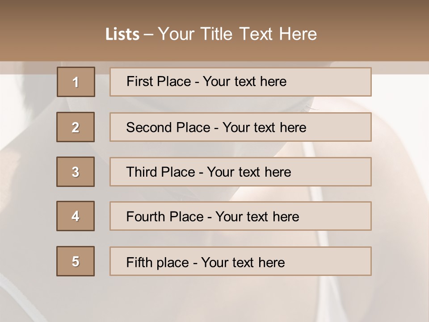Click the words "Fourth Place"
Viewport: 429px width, 322px height.
coord(164,217)
